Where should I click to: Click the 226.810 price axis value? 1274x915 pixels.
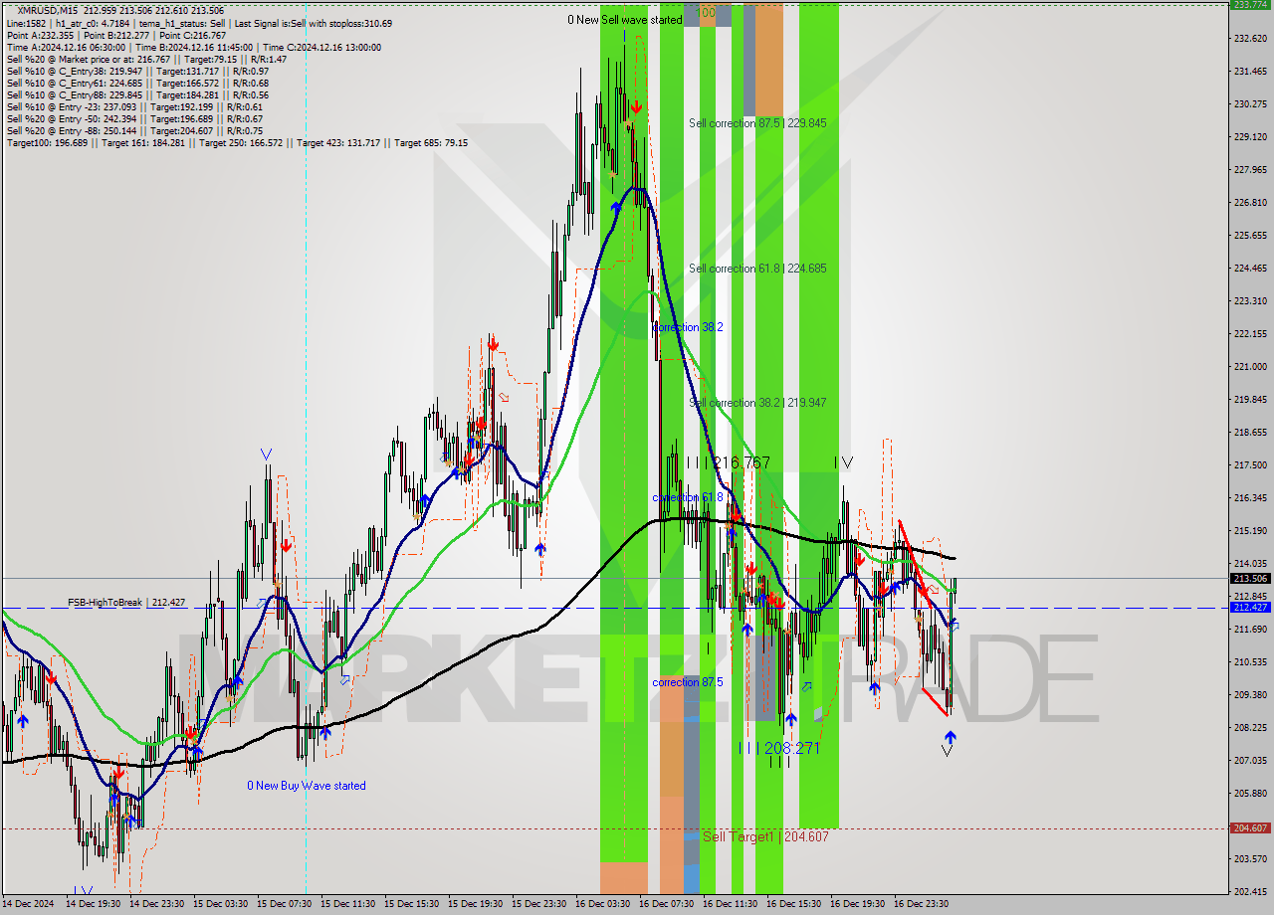coord(1249,203)
